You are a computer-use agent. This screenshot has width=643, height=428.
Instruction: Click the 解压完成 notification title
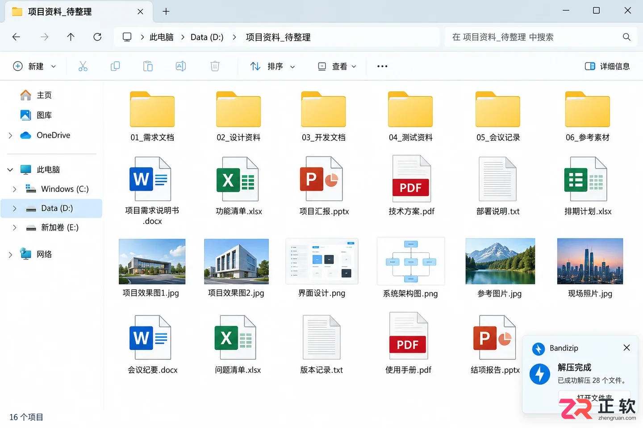pos(574,367)
